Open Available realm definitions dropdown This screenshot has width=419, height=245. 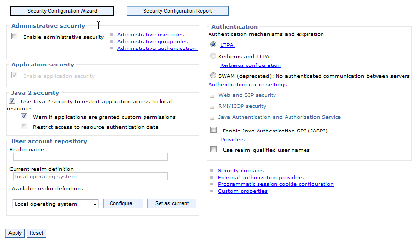(x=55, y=204)
